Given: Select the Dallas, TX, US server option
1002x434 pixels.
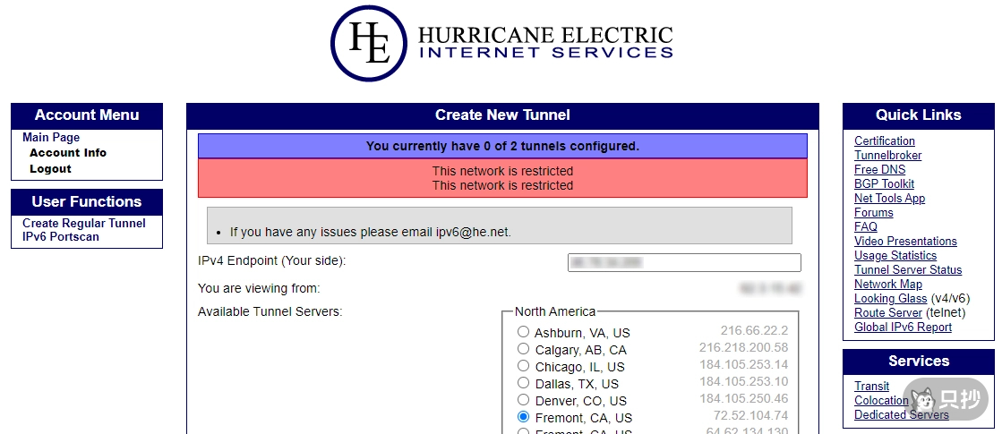Looking at the screenshot, I should pos(524,383).
